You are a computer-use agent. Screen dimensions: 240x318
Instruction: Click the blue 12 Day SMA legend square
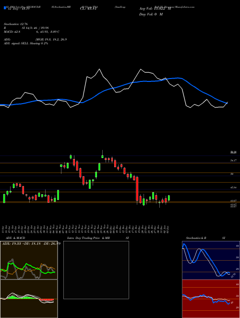tap(5, 8)
